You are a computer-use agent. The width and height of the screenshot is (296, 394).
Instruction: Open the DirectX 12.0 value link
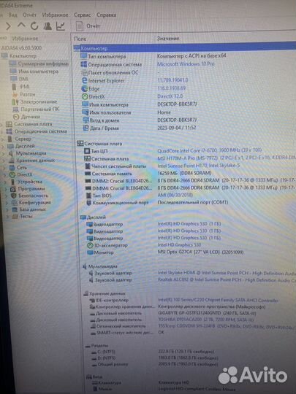click(x=170, y=96)
